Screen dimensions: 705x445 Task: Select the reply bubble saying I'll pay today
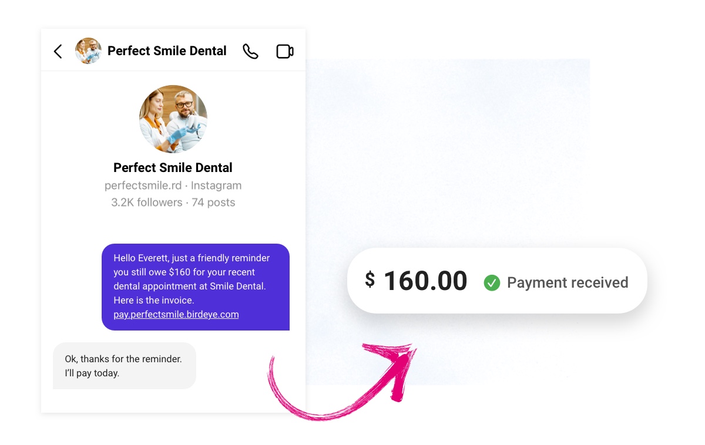(124, 365)
